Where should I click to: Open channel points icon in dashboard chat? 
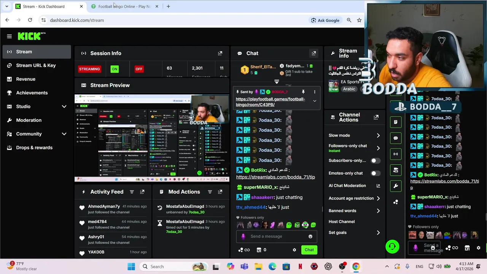click(243, 250)
